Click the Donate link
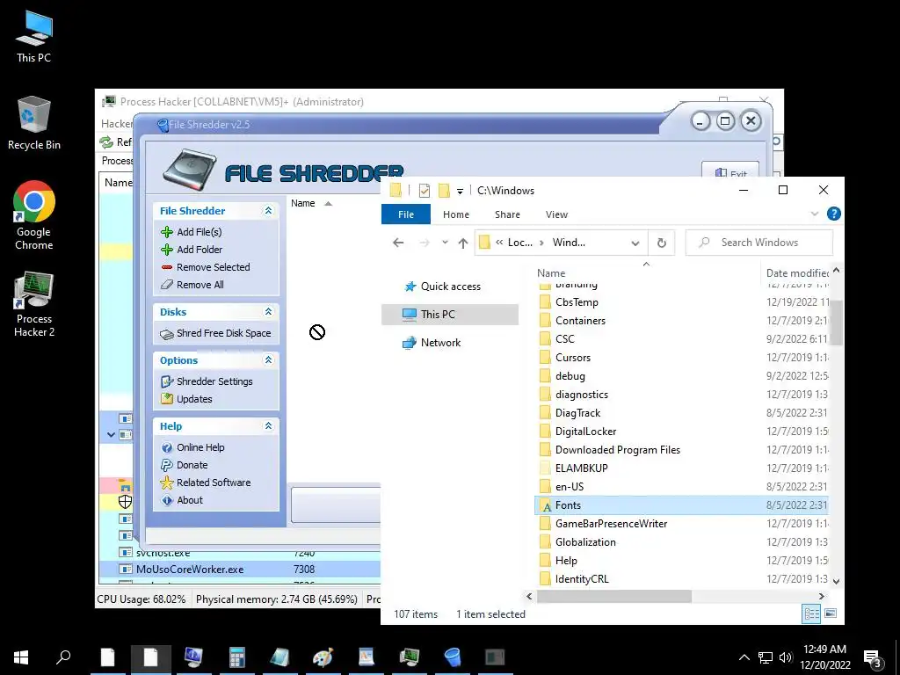Image resolution: width=900 pixels, height=675 pixels. pos(185,465)
